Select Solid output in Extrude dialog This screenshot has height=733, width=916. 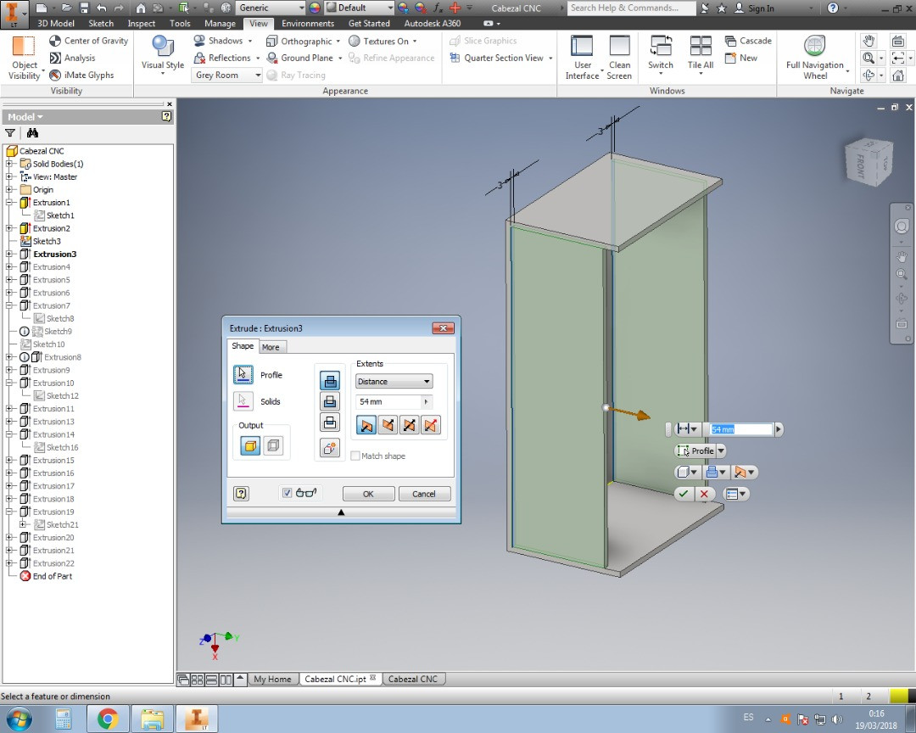pos(250,446)
